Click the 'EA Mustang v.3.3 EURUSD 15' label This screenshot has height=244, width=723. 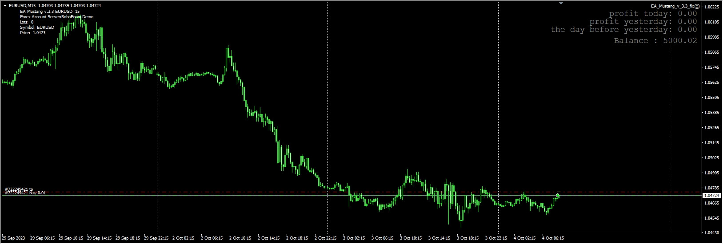(x=50, y=11)
